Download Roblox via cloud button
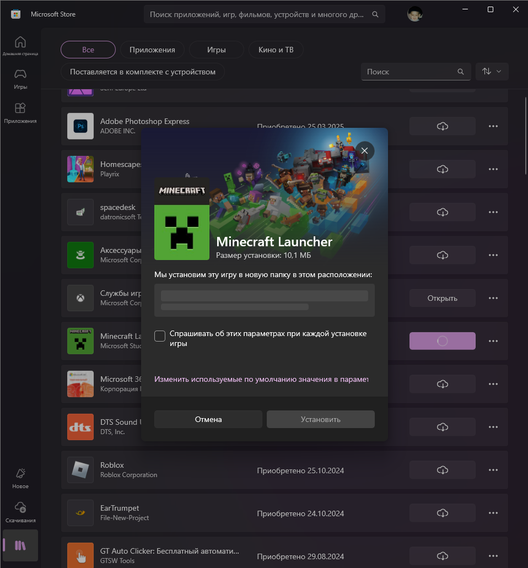This screenshot has width=528, height=568. [x=442, y=470]
